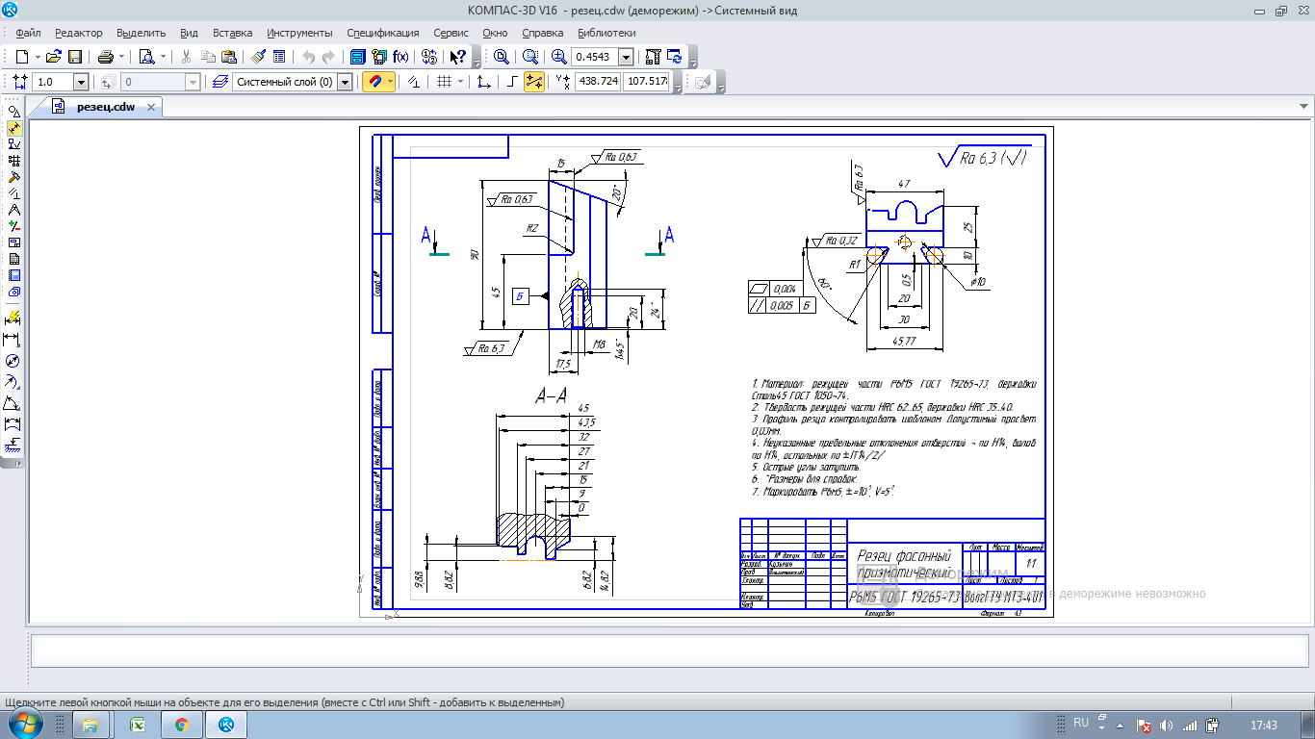Open the Инструменты menu
The width and height of the screenshot is (1315, 739).
tap(299, 33)
